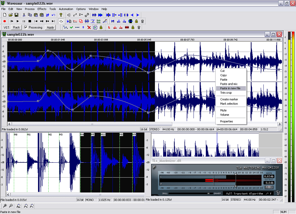Click the create marker icon in the toolbar

point(112,21)
